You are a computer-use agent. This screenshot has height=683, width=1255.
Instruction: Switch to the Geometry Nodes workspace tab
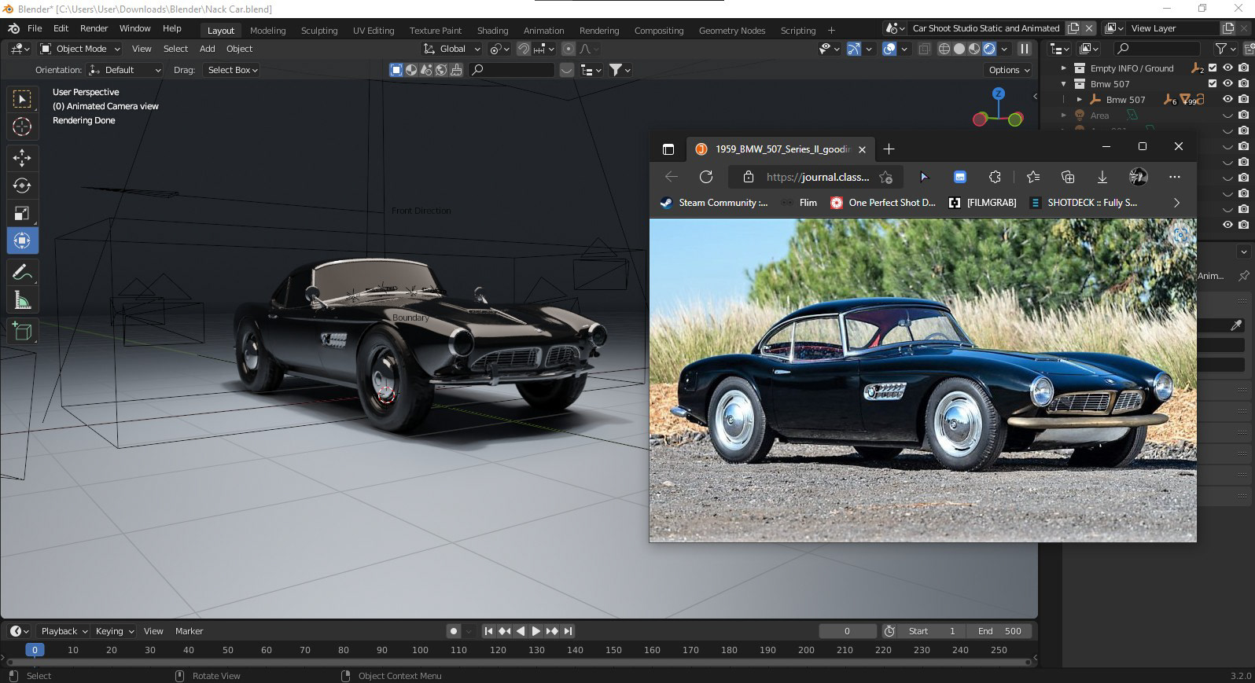(x=732, y=31)
